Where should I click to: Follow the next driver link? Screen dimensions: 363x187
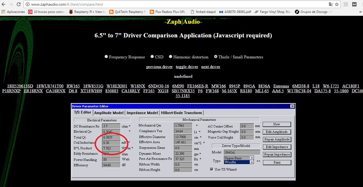click(211, 67)
